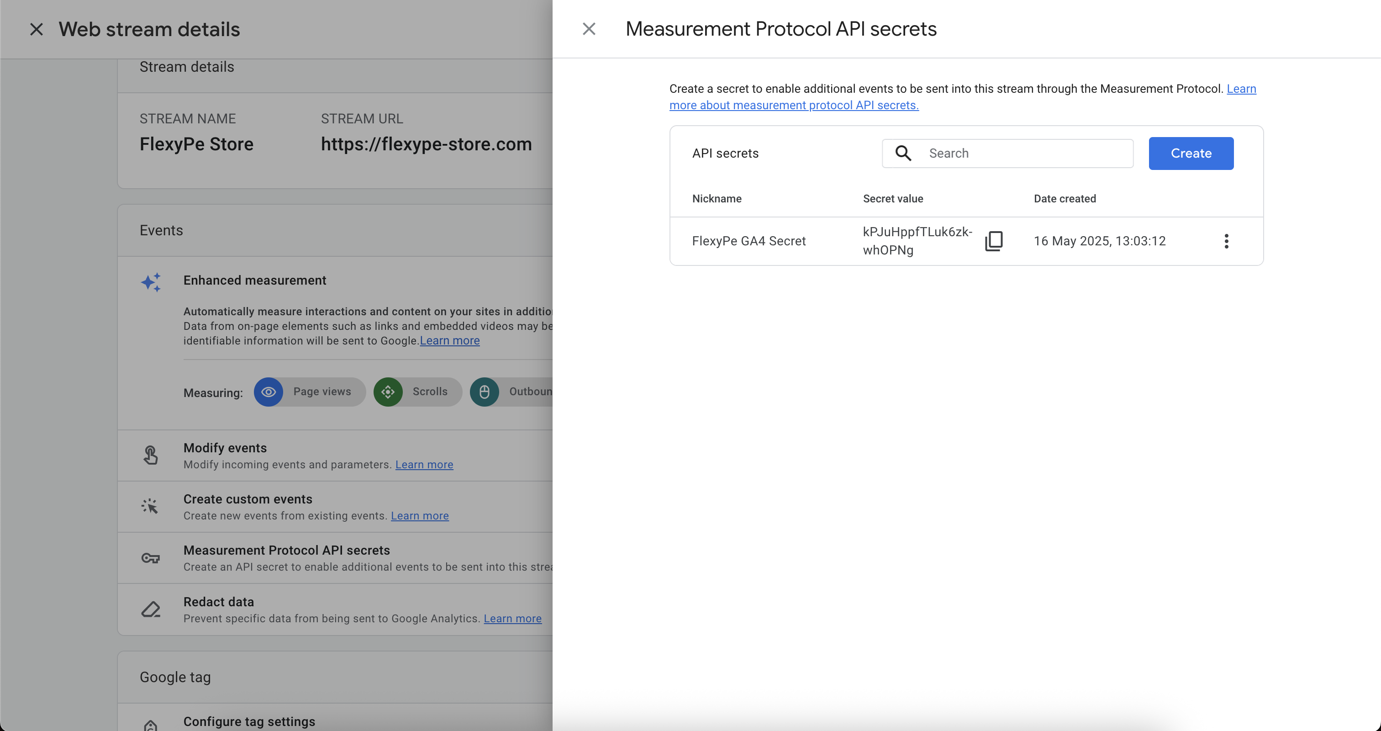Open Learn more about measurement protocol link
Image resolution: width=1381 pixels, height=731 pixels.
793,106
